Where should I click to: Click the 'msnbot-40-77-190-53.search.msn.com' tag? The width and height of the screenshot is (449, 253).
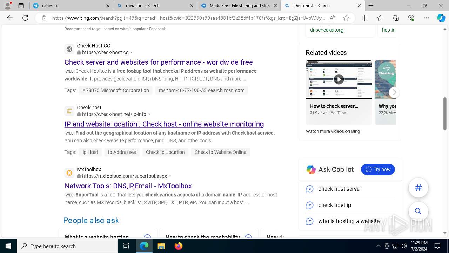[202, 90]
